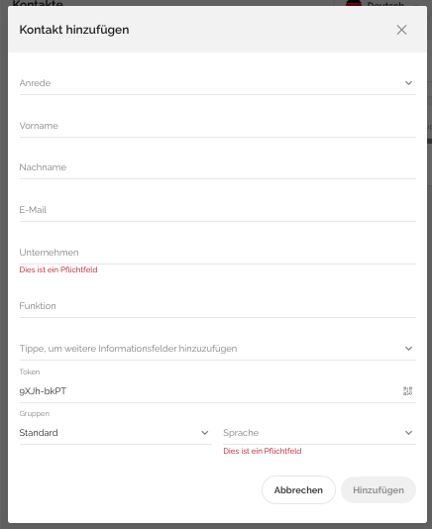Viewport: 432px width, 529px height.
Task: Close the Kontakt hinzufügen dialog
Action: [401, 30]
